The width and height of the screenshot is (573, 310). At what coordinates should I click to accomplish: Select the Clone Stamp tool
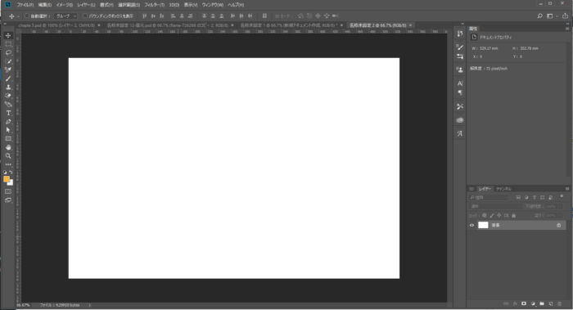[8, 88]
